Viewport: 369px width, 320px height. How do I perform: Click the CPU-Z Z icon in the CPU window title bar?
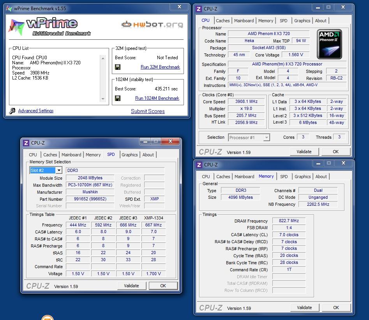point(199,9)
